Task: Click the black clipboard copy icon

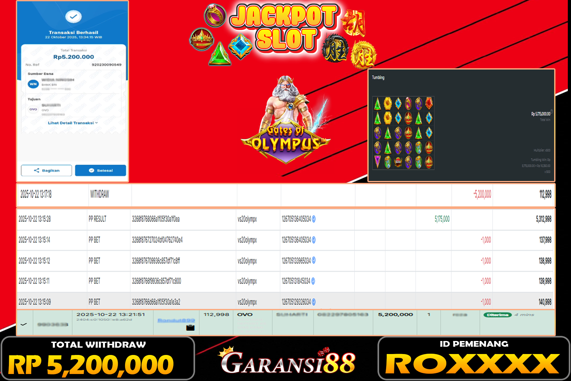Action: (190, 328)
